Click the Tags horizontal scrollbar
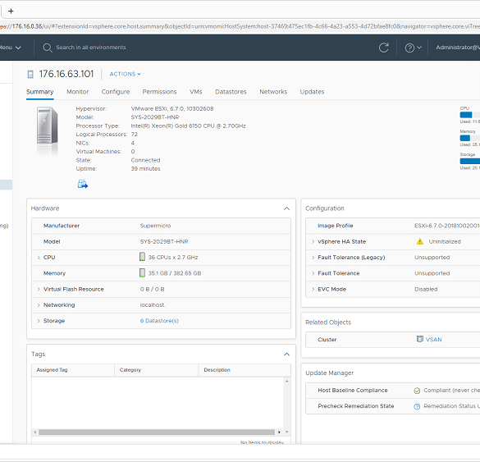 click(x=157, y=432)
